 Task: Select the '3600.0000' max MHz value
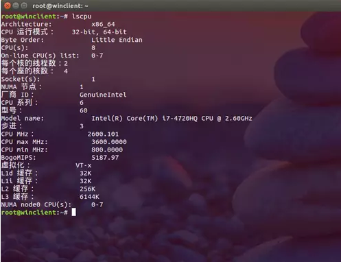(109, 142)
